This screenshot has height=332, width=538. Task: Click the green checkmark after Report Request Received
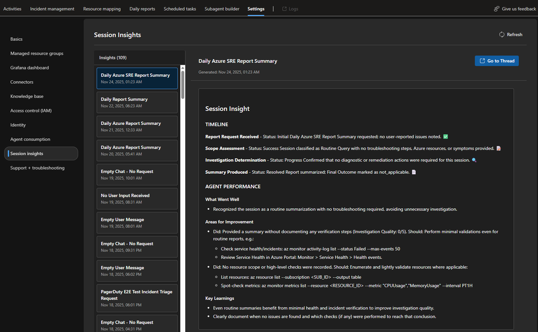pos(445,137)
